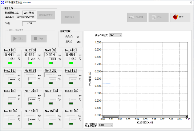
Task: Click the CH count 16CH field
Action: pos(29,24)
